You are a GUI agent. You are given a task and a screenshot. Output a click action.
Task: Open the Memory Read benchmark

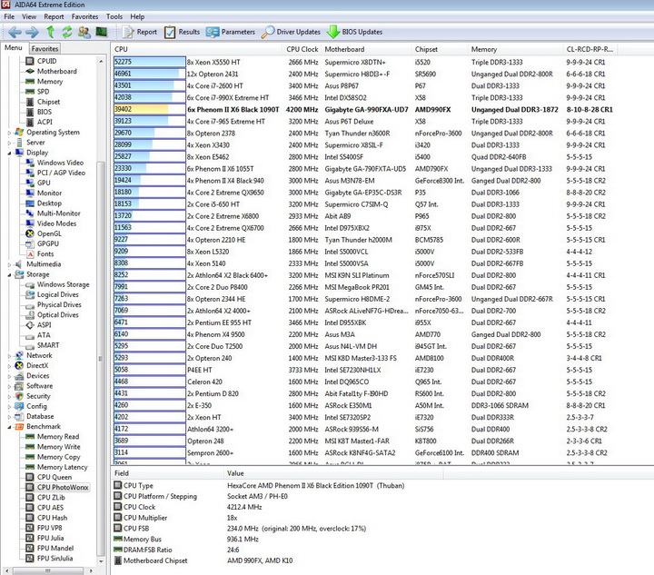pyautogui.click(x=58, y=437)
